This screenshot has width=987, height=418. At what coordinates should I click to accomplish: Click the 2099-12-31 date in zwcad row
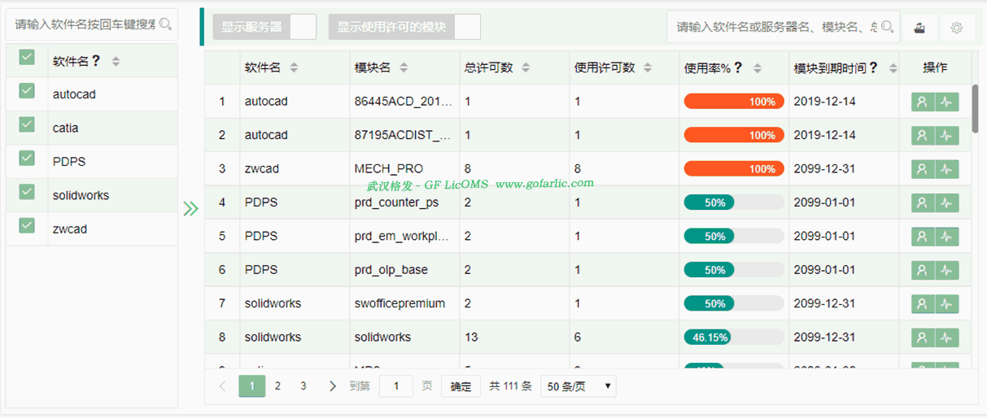tap(824, 169)
